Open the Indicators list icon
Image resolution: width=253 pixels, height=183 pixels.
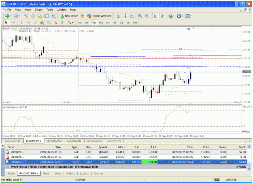click(x=170, y=16)
